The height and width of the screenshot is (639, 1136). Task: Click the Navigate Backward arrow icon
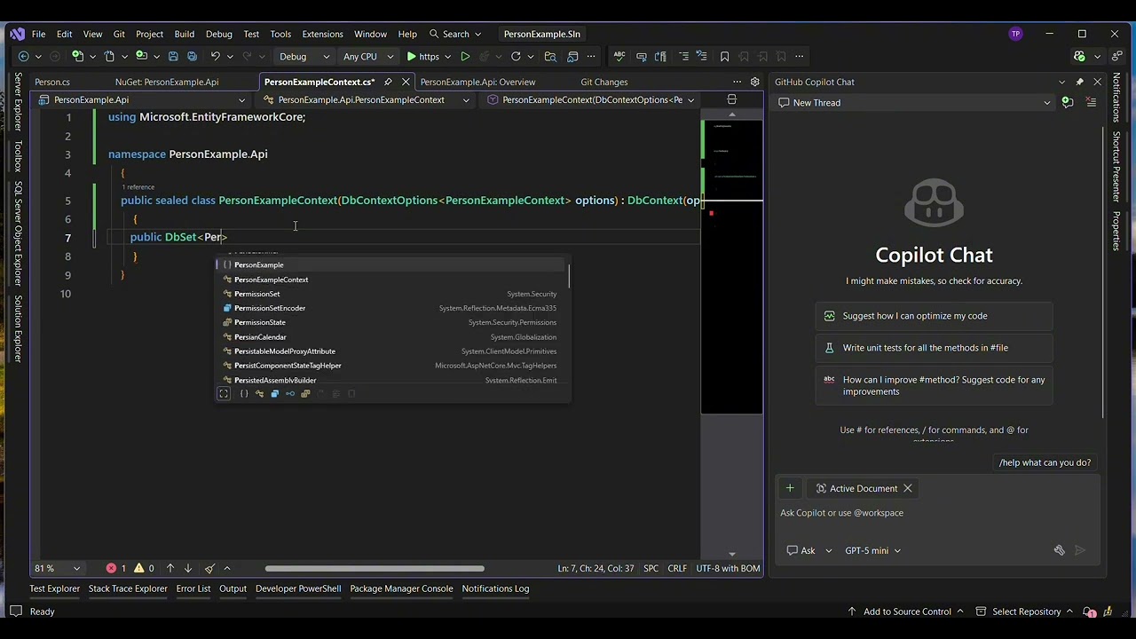tap(24, 56)
